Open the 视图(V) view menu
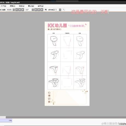Image resolution: width=126 pixels, height=126 pixels. pyautogui.click(x=22, y=6)
